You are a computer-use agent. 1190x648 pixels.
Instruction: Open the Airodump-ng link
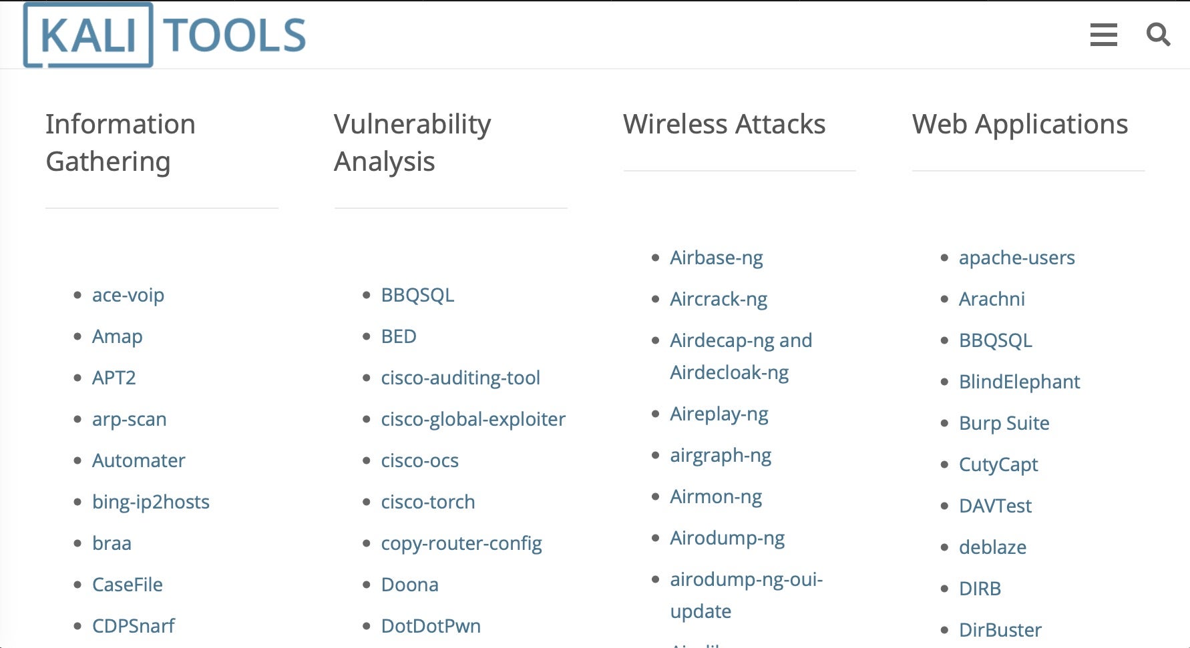pyautogui.click(x=727, y=538)
